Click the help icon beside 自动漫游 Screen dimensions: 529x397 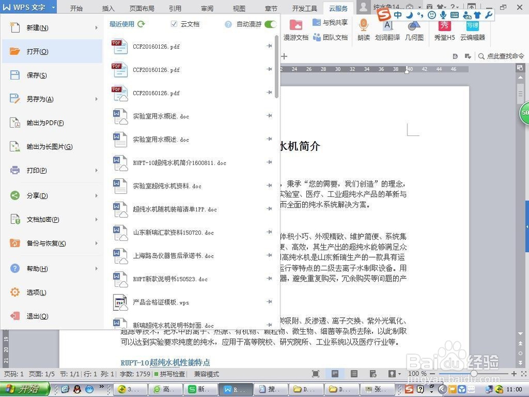[229, 24]
